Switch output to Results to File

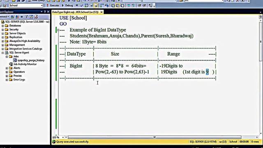click(x=122, y=5)
